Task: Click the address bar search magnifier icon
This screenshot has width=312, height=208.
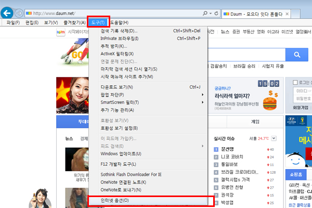Action: 205,14
